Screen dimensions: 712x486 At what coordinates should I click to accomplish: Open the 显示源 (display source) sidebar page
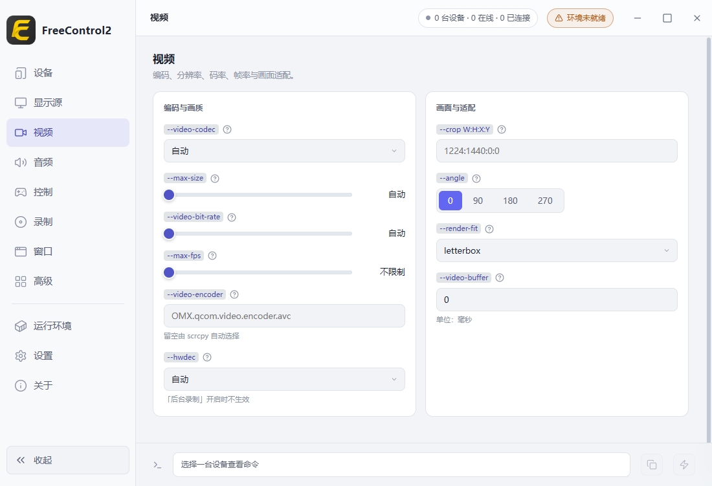(68, 102)
